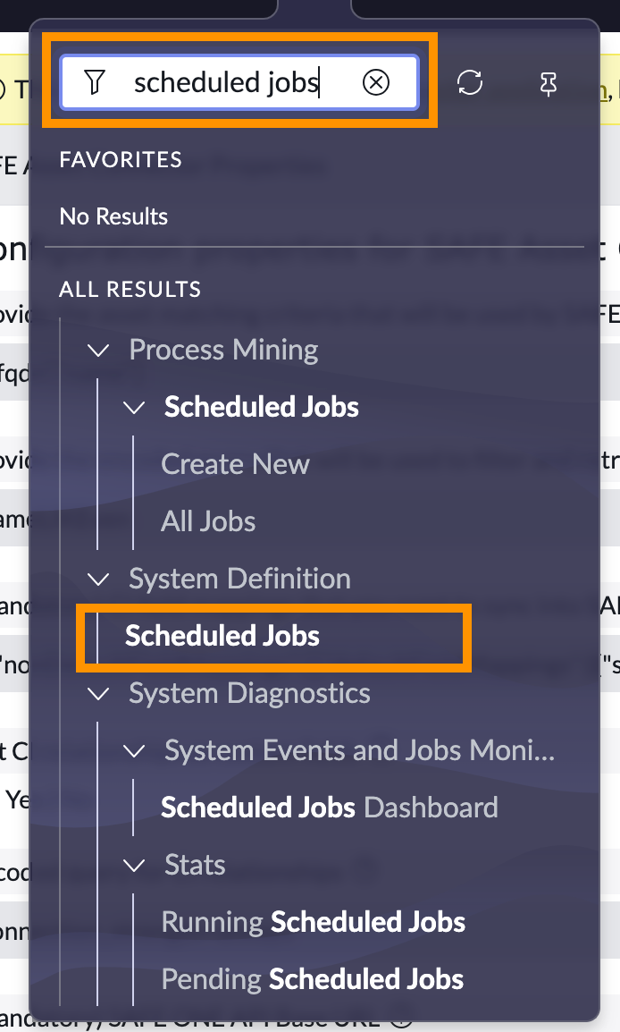The height and width of the screenshot is (1032, 620).
Task: Open Scheduled Jobs Dashboard
Action: click(330, 808)
